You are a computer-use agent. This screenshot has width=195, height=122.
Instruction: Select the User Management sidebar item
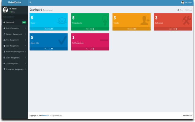click(15, 46)
